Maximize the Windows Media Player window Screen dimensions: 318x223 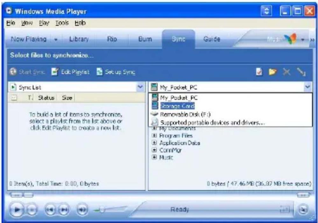tap(297, 11)
